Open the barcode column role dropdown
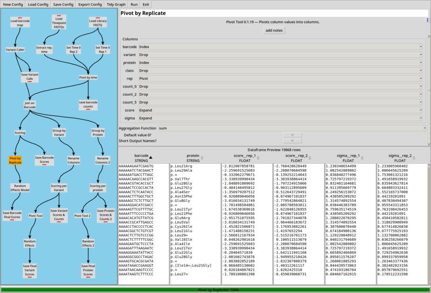The height and width of the screenshot is (293, 431). tap(280, 47)
